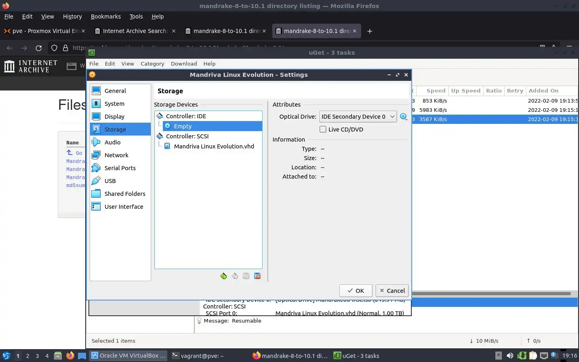Open uGet Help menu
The width and height of the screenshot is (579, 362).
209,64
